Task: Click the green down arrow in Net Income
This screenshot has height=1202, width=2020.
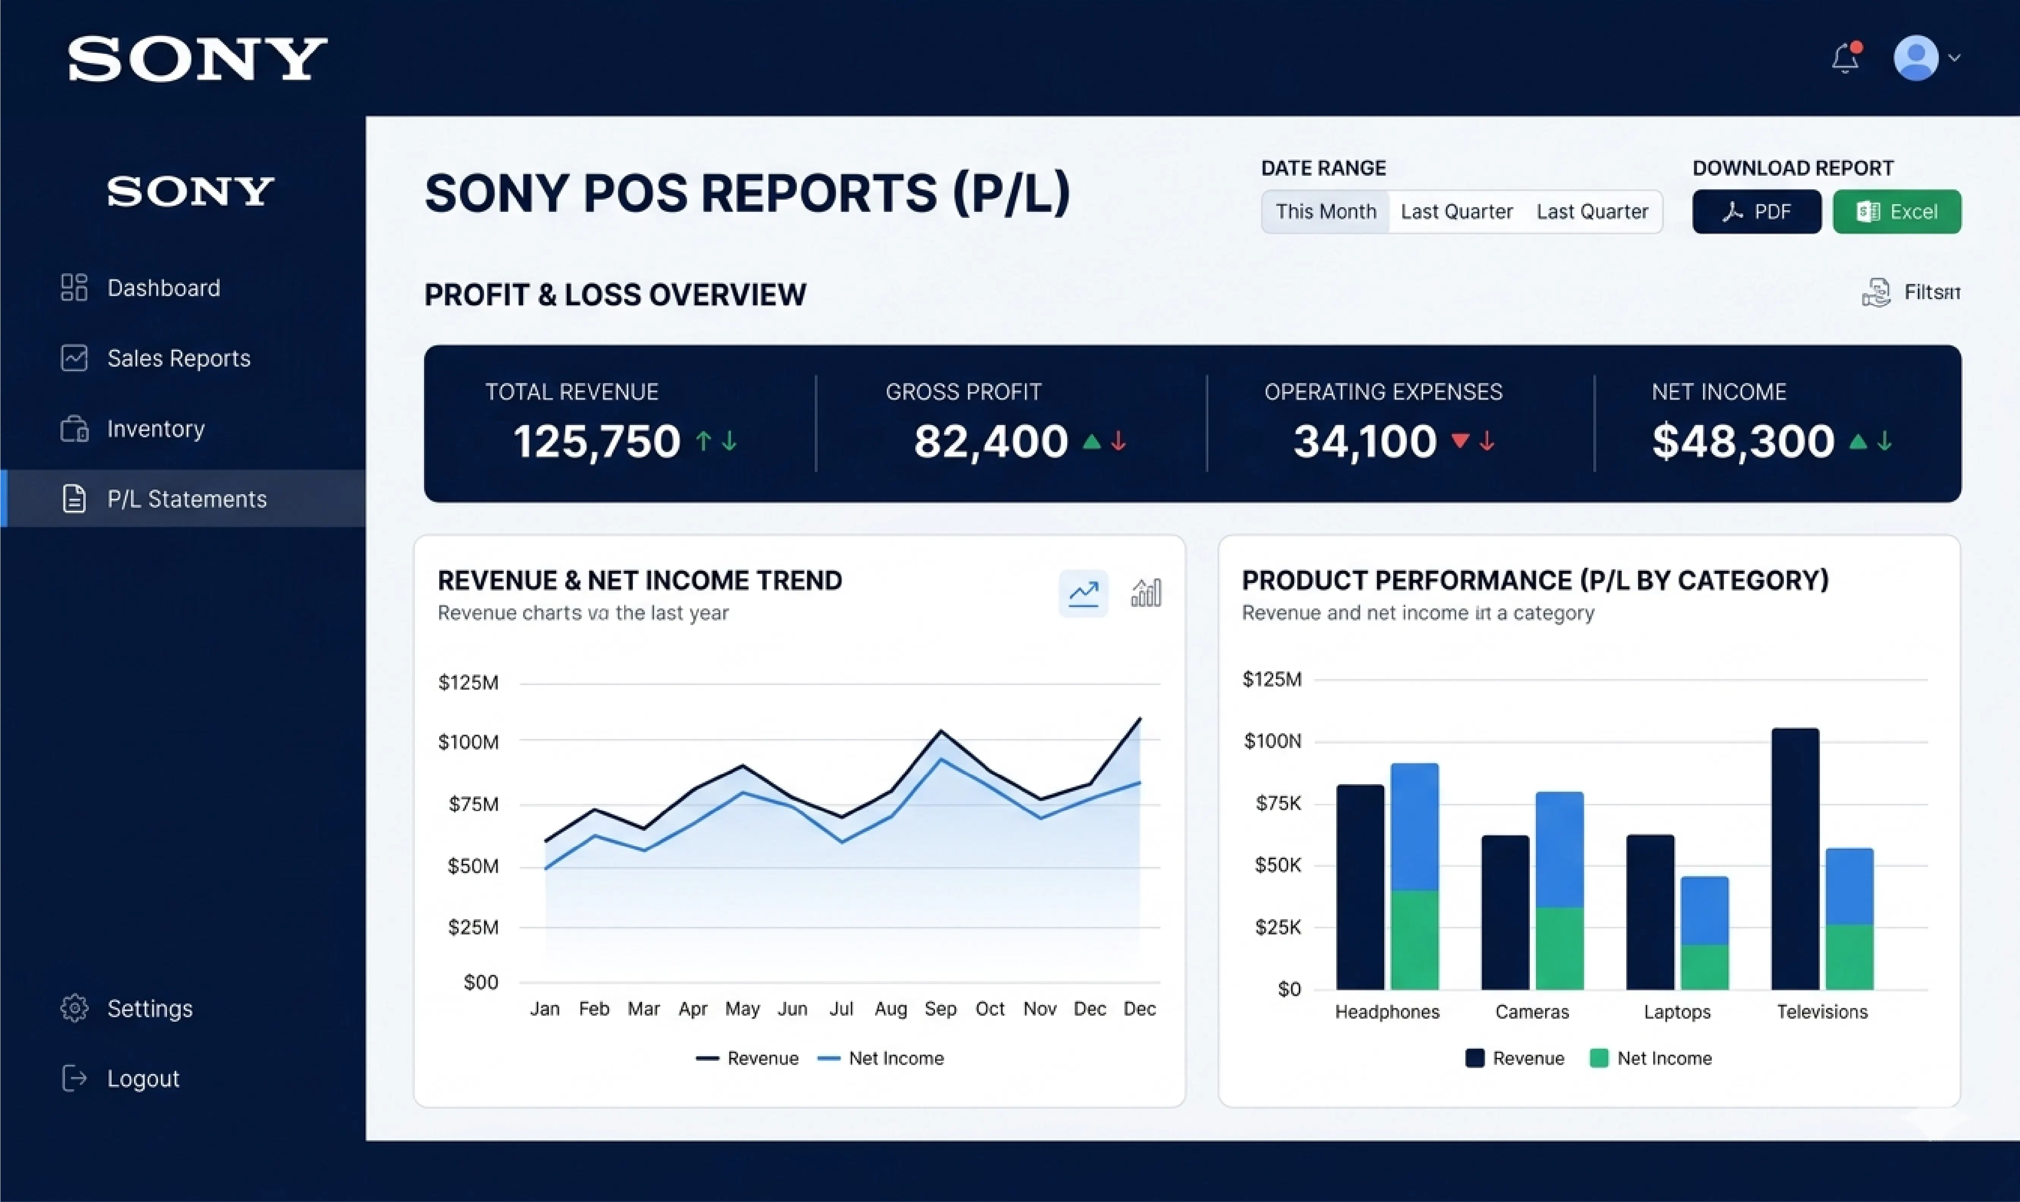Action: [1885, 441]
